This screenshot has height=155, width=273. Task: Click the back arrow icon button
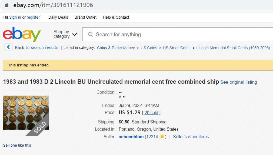click(x=8, y=47)
